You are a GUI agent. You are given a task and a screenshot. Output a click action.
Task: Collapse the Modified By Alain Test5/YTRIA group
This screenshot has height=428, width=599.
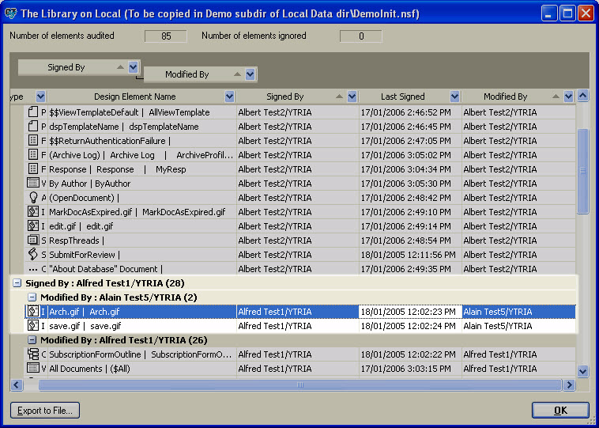(x=32, y=297)
